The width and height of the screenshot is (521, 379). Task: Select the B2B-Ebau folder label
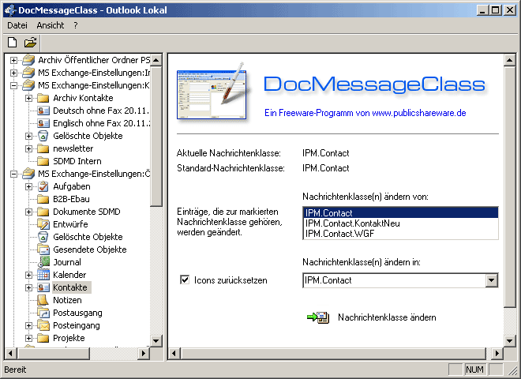[71, 199]
